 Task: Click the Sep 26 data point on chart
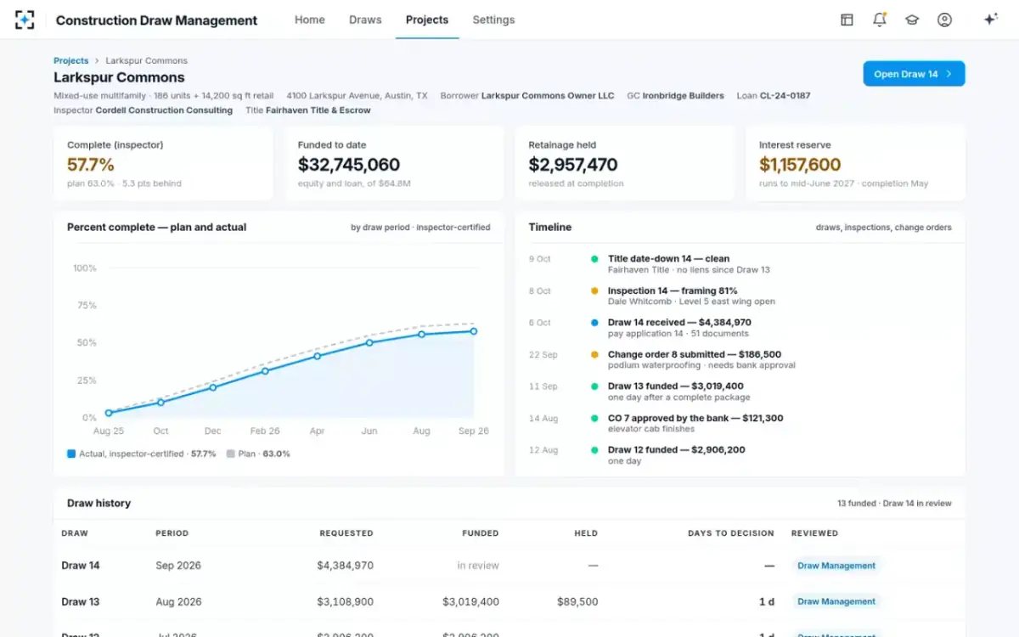coord(474,331)
